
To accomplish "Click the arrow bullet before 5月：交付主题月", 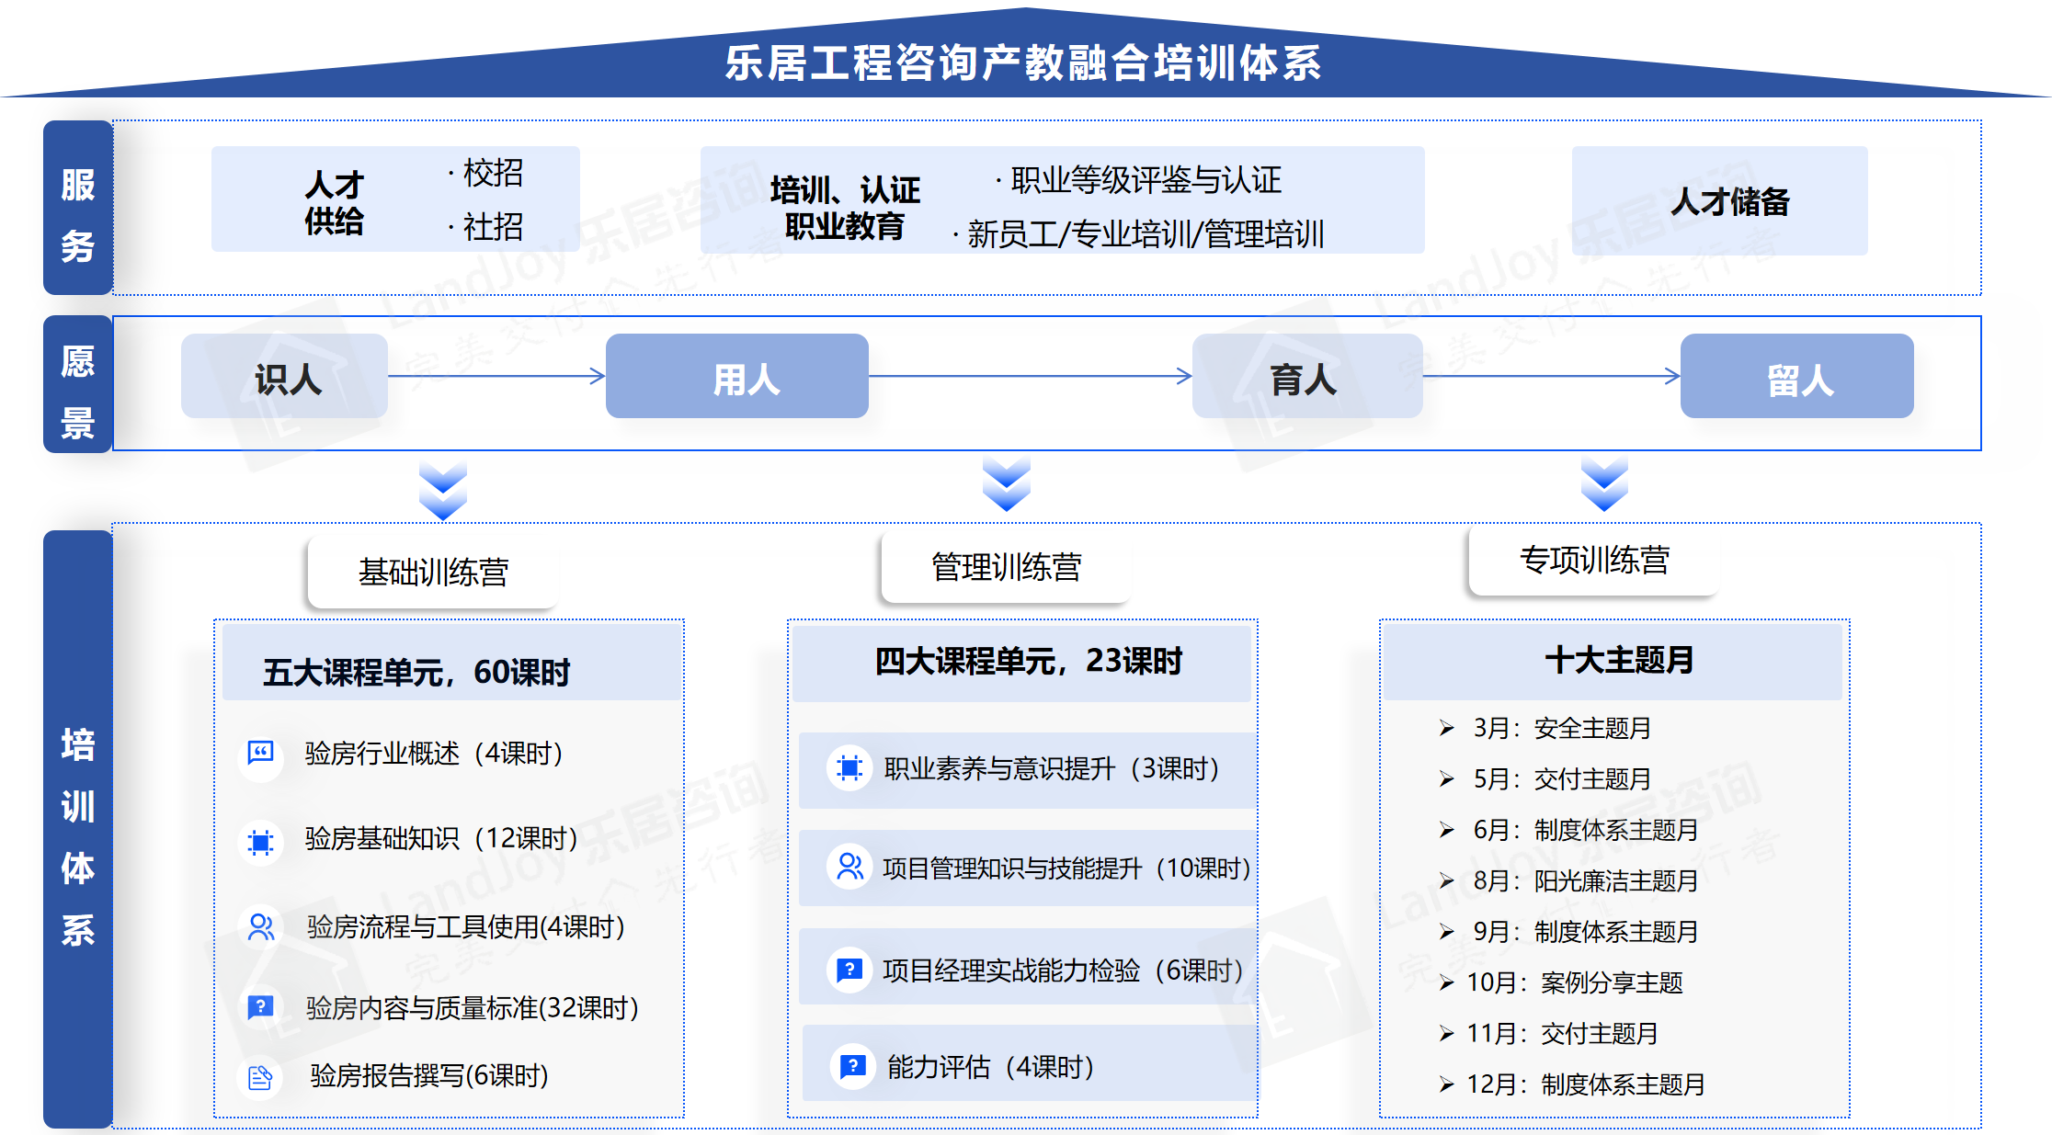I will point(1446,779).
